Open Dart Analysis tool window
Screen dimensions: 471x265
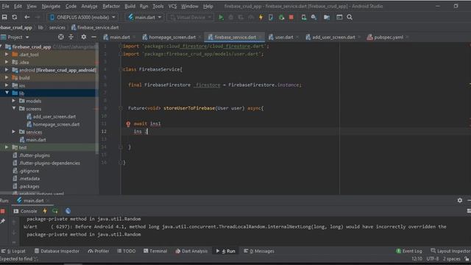tap(191, 251)
